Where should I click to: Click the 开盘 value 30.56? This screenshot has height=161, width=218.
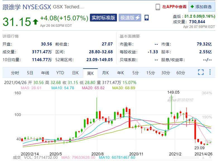pos(46,44)
